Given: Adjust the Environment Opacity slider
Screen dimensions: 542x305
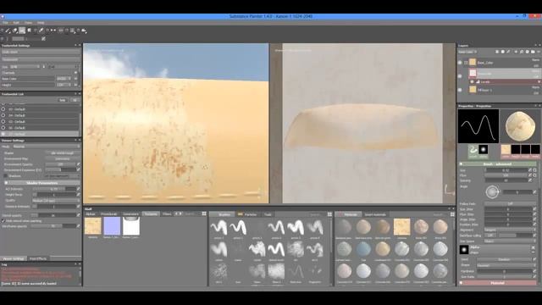Looking at the screenshot, I should (x=60, y=164).
